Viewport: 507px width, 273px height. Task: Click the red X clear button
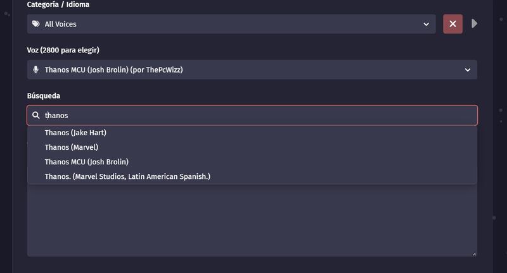(452, 24)
